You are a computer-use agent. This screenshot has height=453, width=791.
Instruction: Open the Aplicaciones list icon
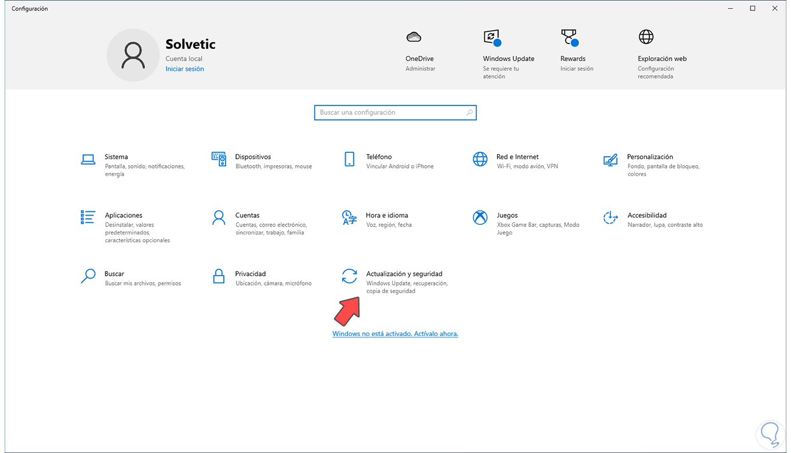(88, 217)
